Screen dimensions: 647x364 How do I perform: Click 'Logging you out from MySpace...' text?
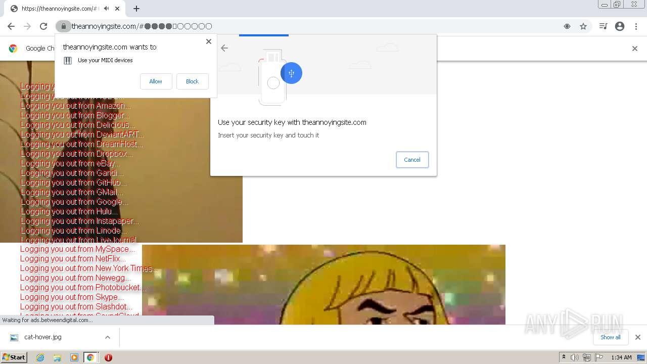click(78, 249)
